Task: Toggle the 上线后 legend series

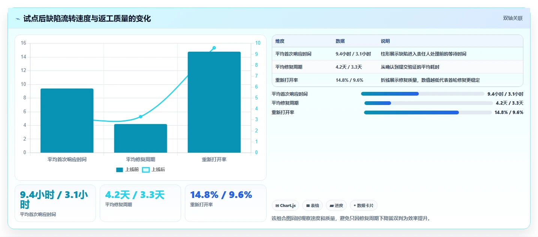Action: click(x=154, y=169)
